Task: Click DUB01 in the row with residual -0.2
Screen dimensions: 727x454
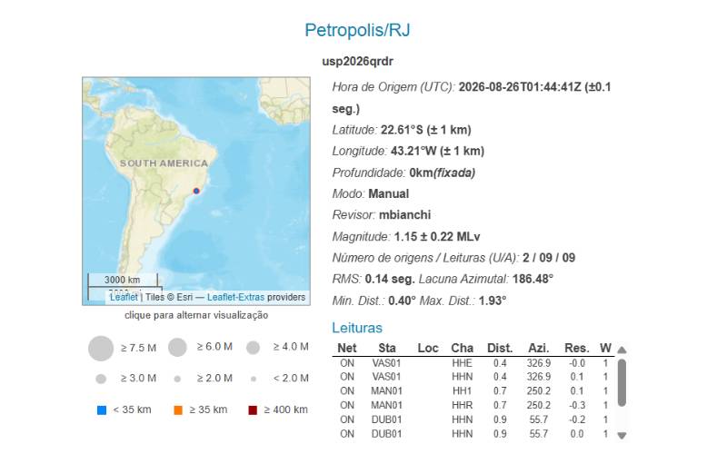Action: click(387, 419)
